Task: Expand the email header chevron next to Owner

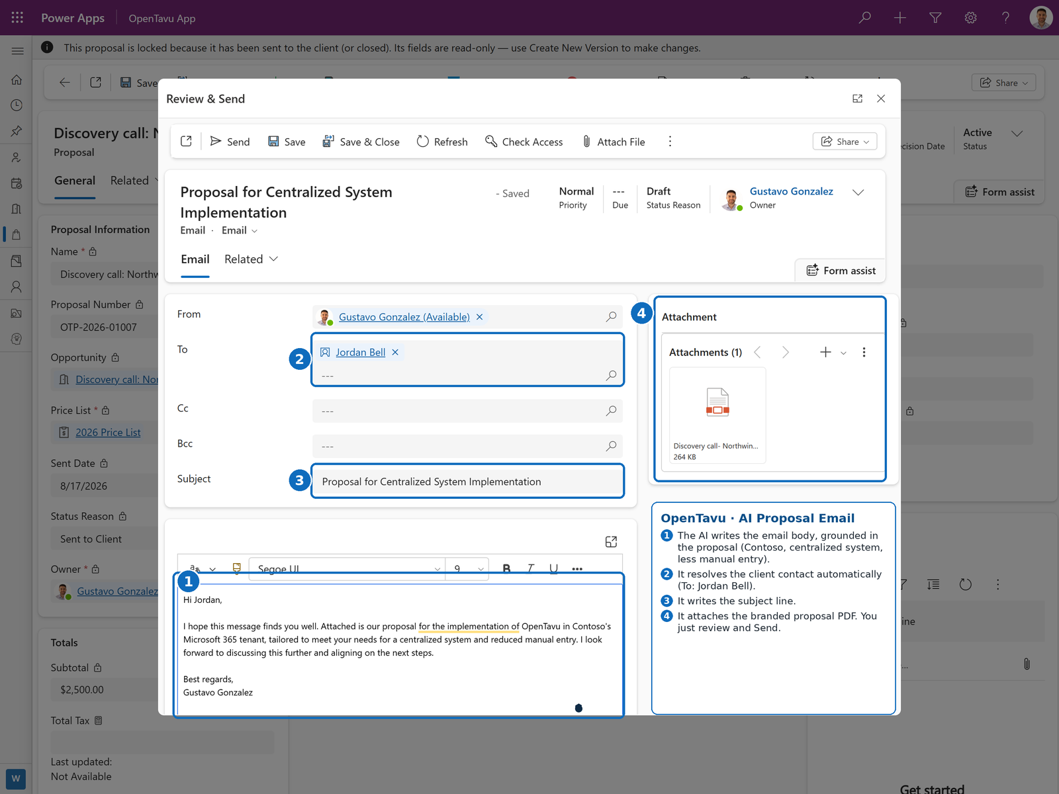Action: (858, 192)
